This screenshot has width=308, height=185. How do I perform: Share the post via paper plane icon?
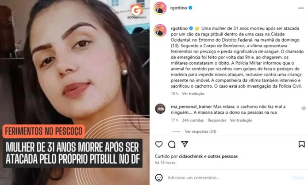tap(185, 144)
